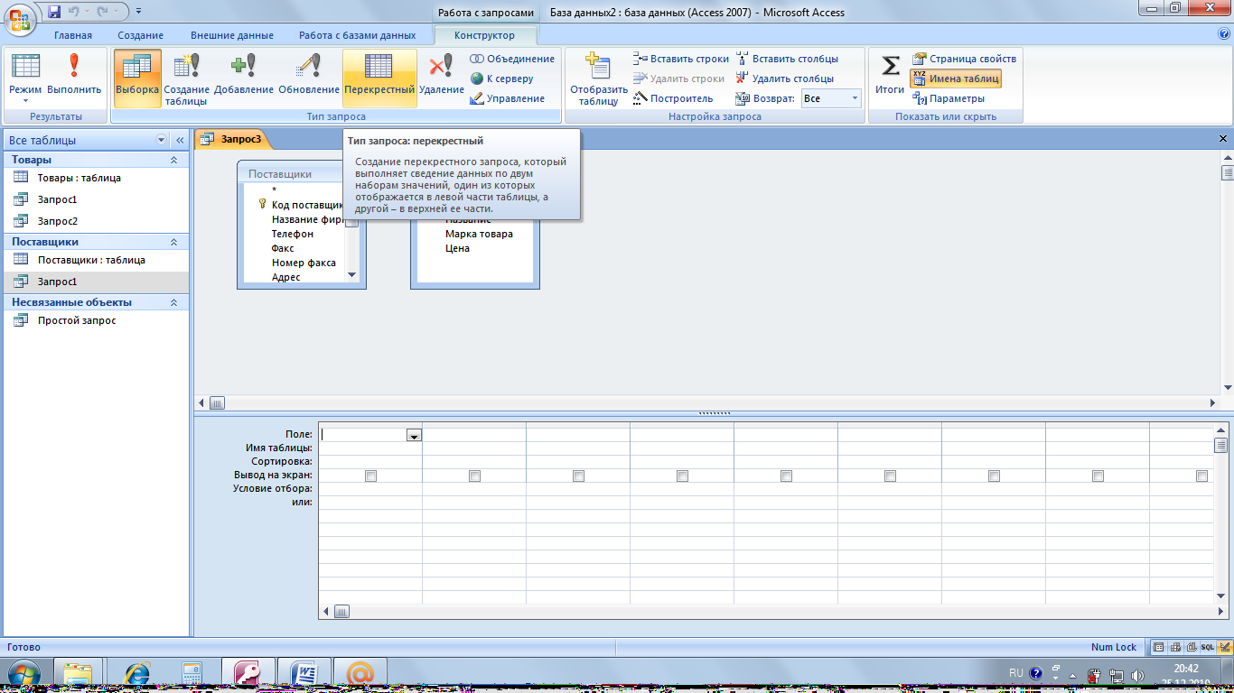Collapse the navigation pane with chevrons
1234x693 pixels.
(x=179, y=140)
